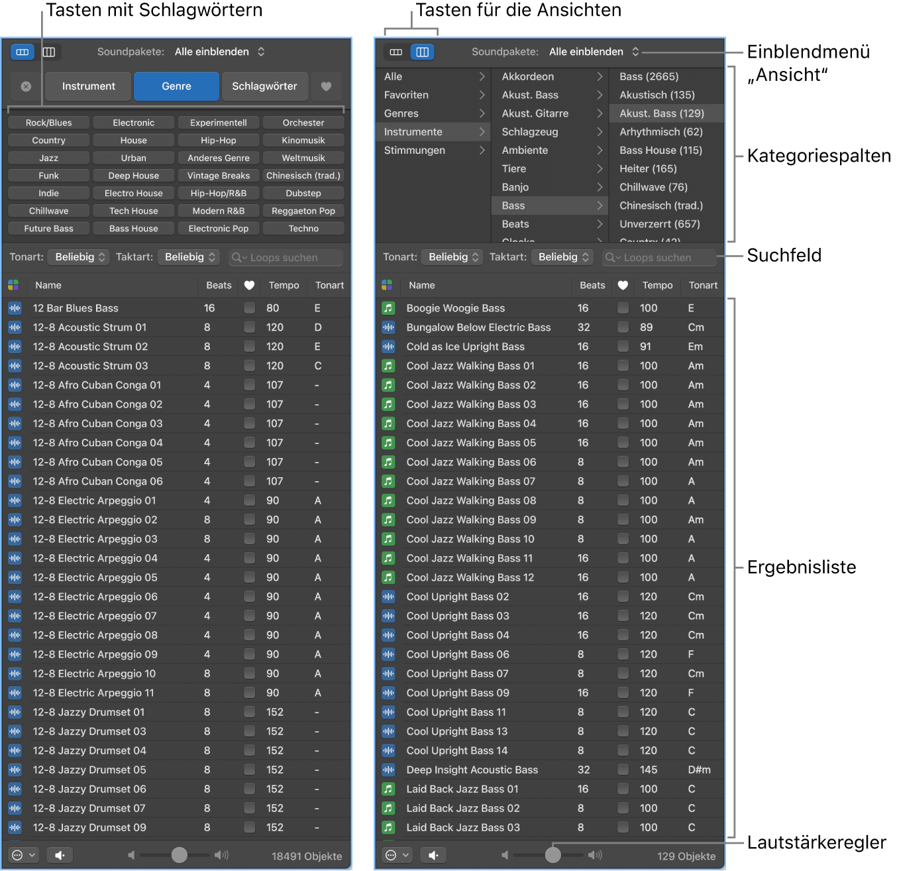
Task: Select Alle in the category column
Action: click(434, 77)
